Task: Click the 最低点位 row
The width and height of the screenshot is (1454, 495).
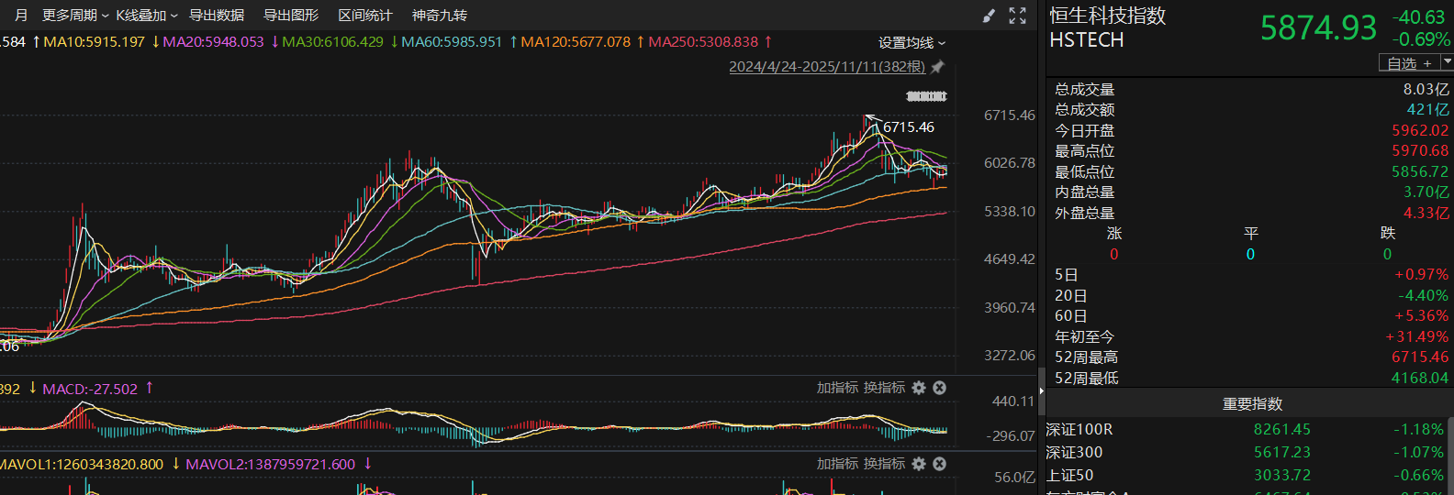Action: tap(1251, 171)
